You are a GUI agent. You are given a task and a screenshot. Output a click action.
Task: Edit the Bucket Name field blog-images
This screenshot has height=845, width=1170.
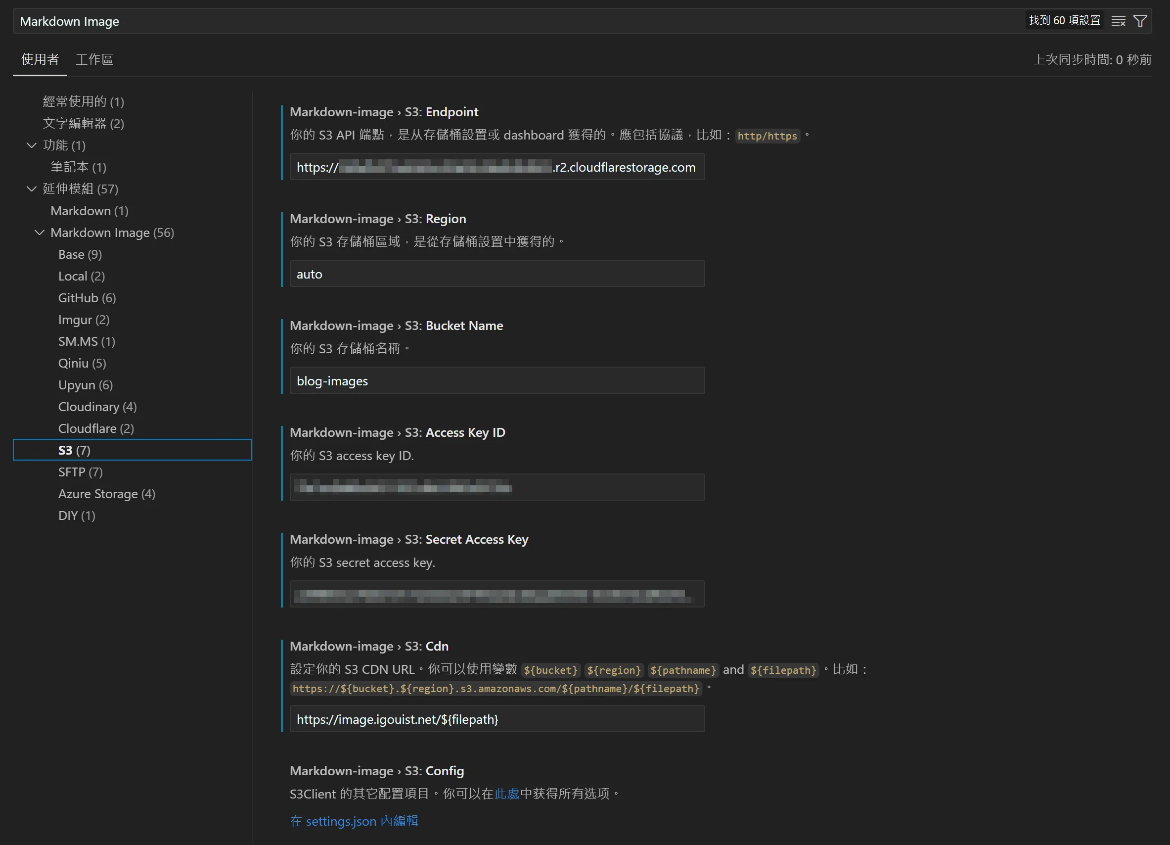point(497,380)
